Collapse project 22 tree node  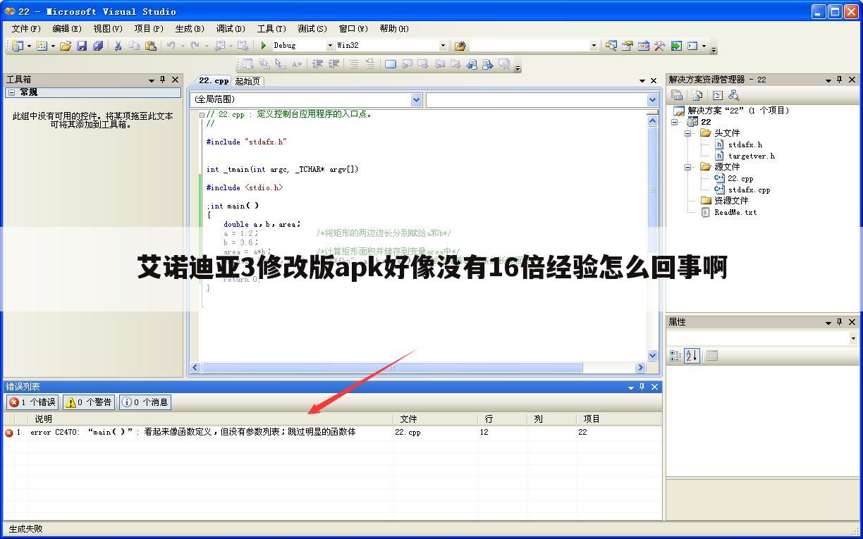[675, 122]
